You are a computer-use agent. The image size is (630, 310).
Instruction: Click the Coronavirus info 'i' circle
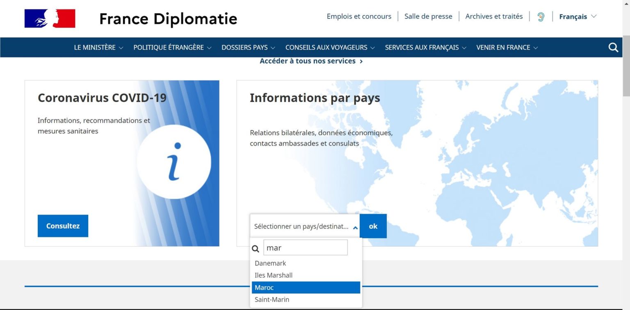coord(174,162)
